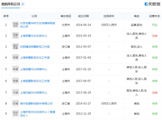Open 上海杨幂文化交流中心 company link

[33, 36]
